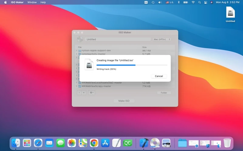The width and height of the screenshot is (243, 151).
Task: Open the gear action menu
Action: [92, 93]
